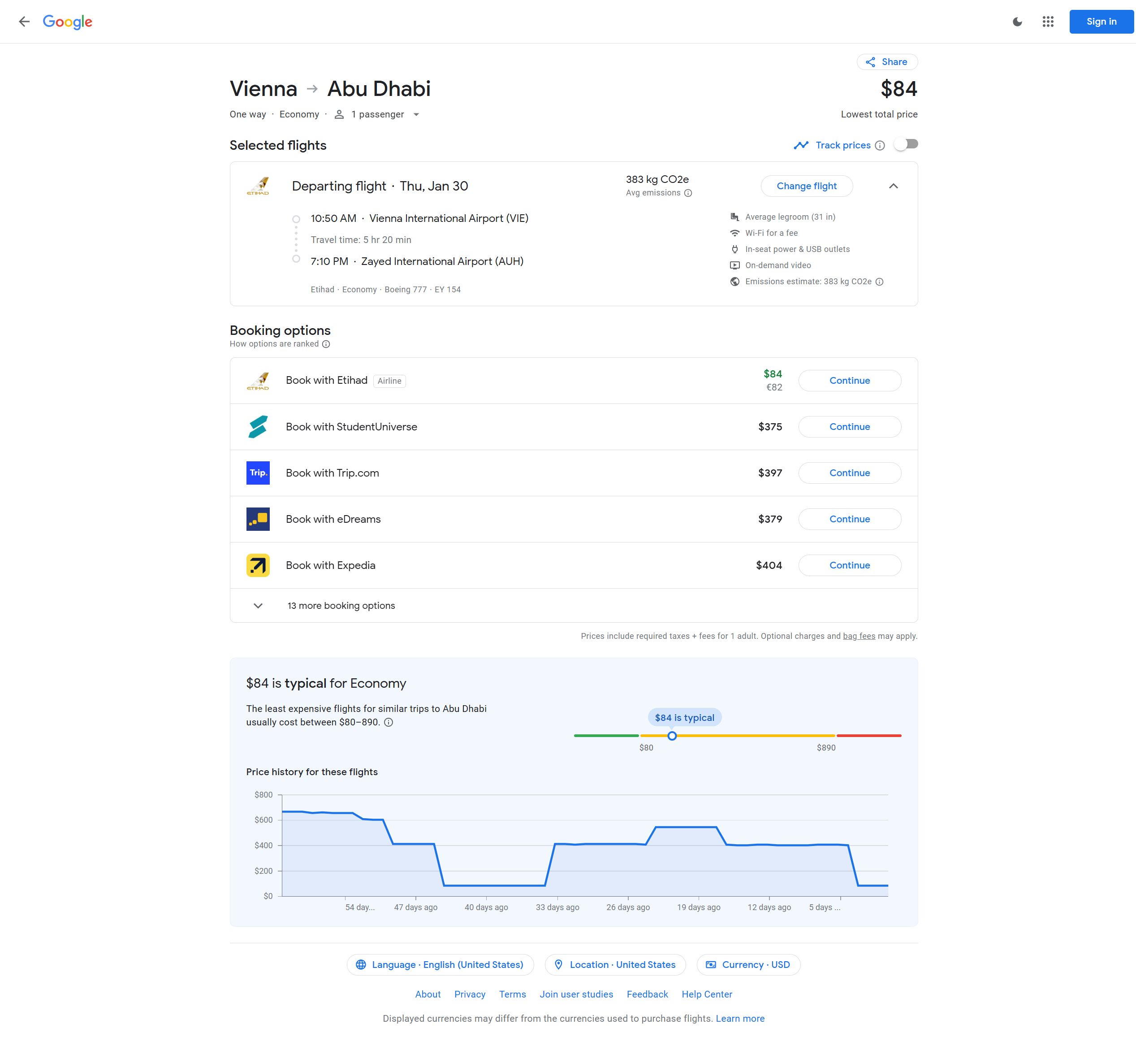The image size is (1136, 1041).
Task: Continue booking with Expedia
Action: (849, 565)
